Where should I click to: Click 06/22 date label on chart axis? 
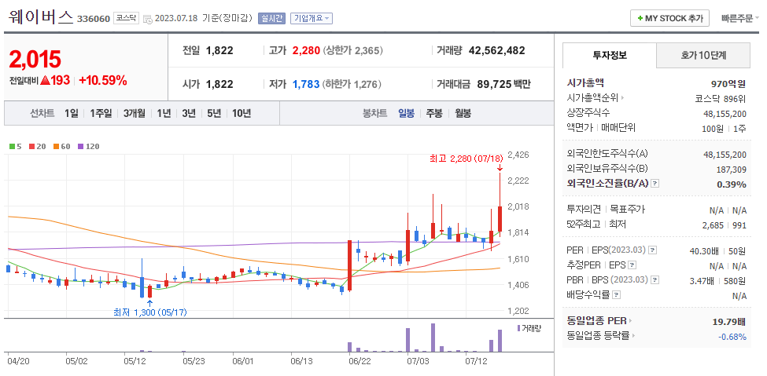[x=360, y=363]
